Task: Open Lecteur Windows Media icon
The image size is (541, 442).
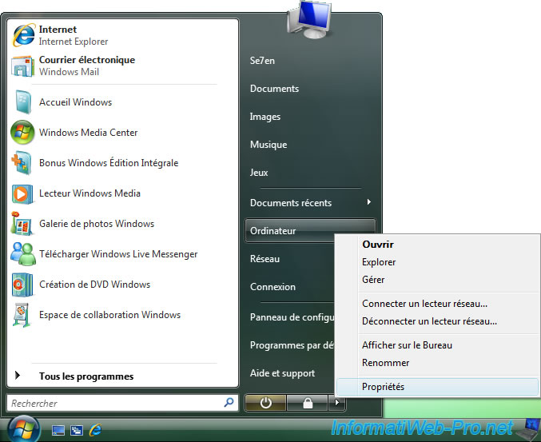Action: 22,193
